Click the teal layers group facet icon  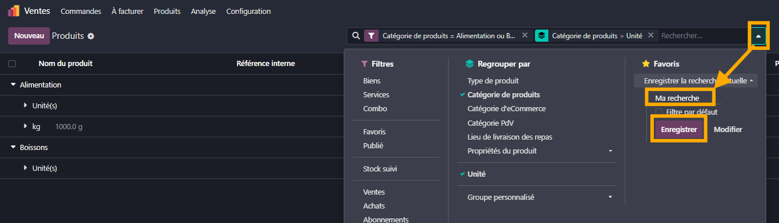(x=541, y=35)
